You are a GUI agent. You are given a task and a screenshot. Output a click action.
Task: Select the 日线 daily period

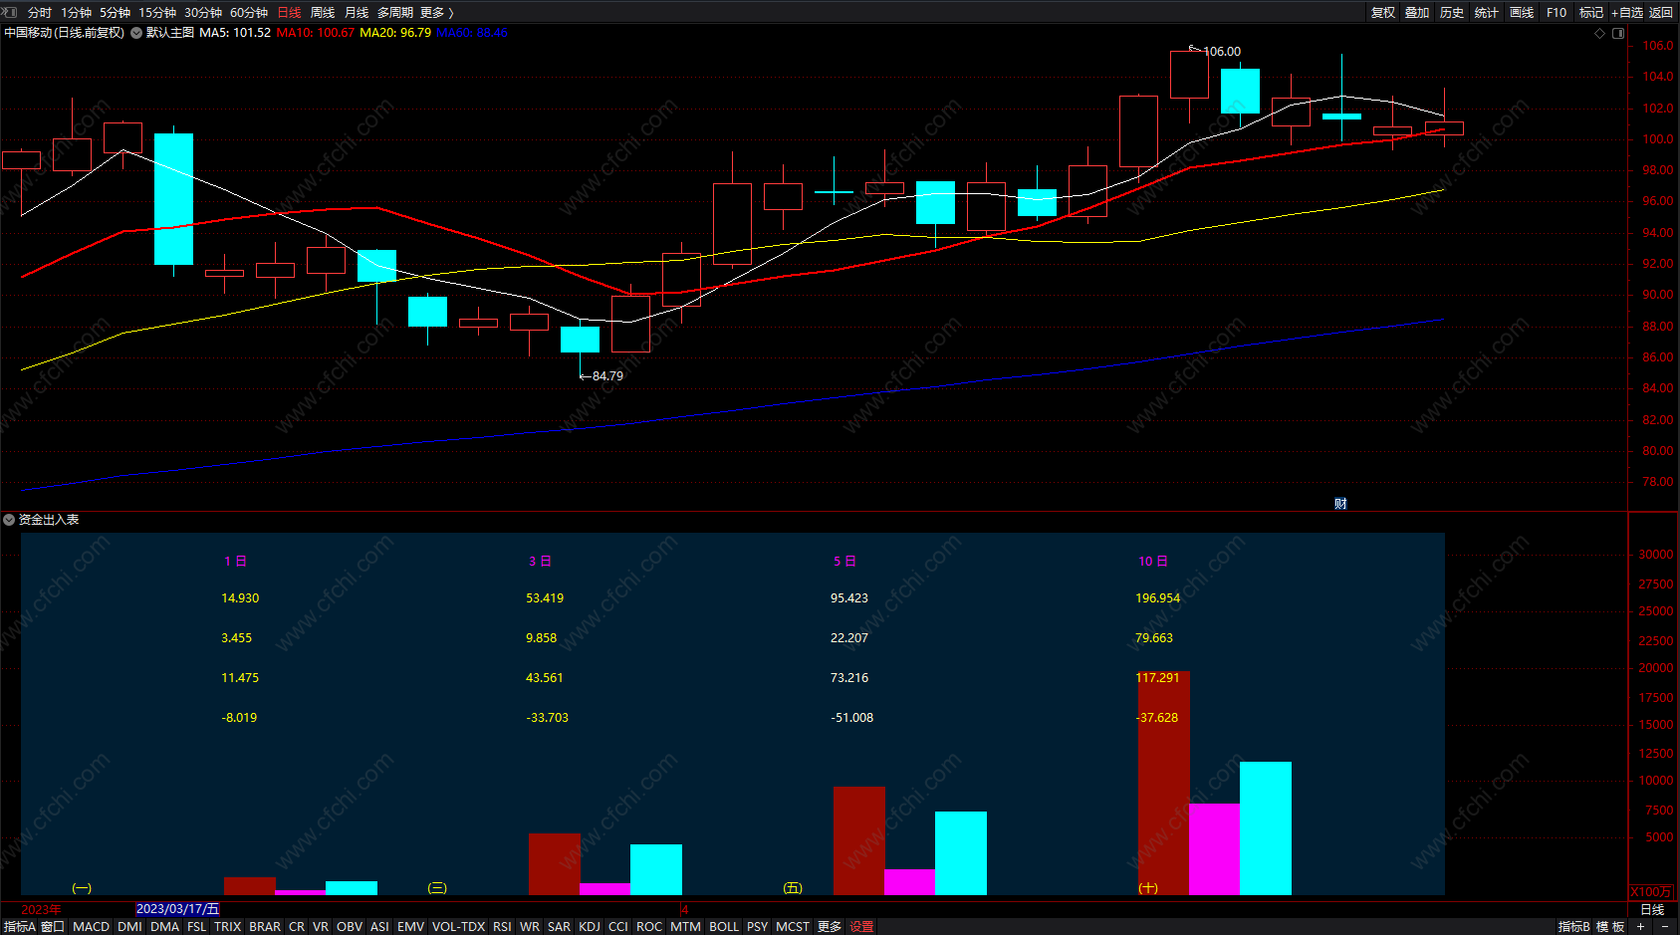pyautogui.click(x=289, y=13)
